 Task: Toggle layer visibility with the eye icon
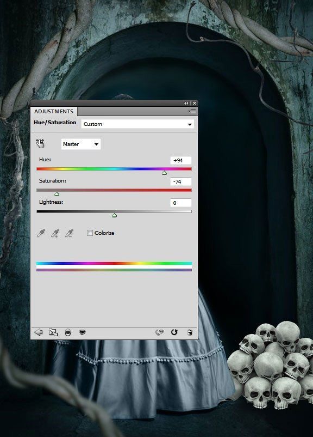click(82, 332)
